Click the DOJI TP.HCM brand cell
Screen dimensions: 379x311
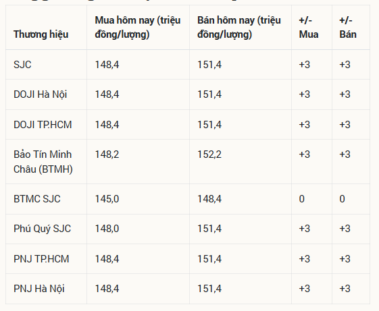pyautogui.click(x=43, y=125)
